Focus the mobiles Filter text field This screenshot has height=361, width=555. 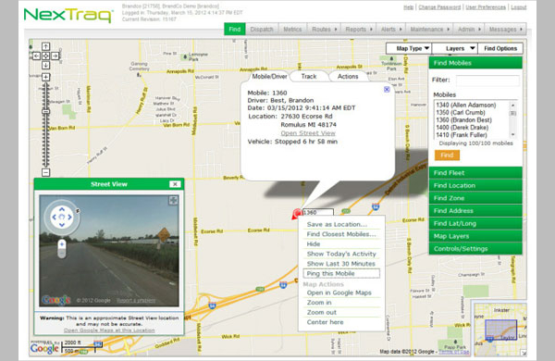pyautogui.click(x=487, y=81)
